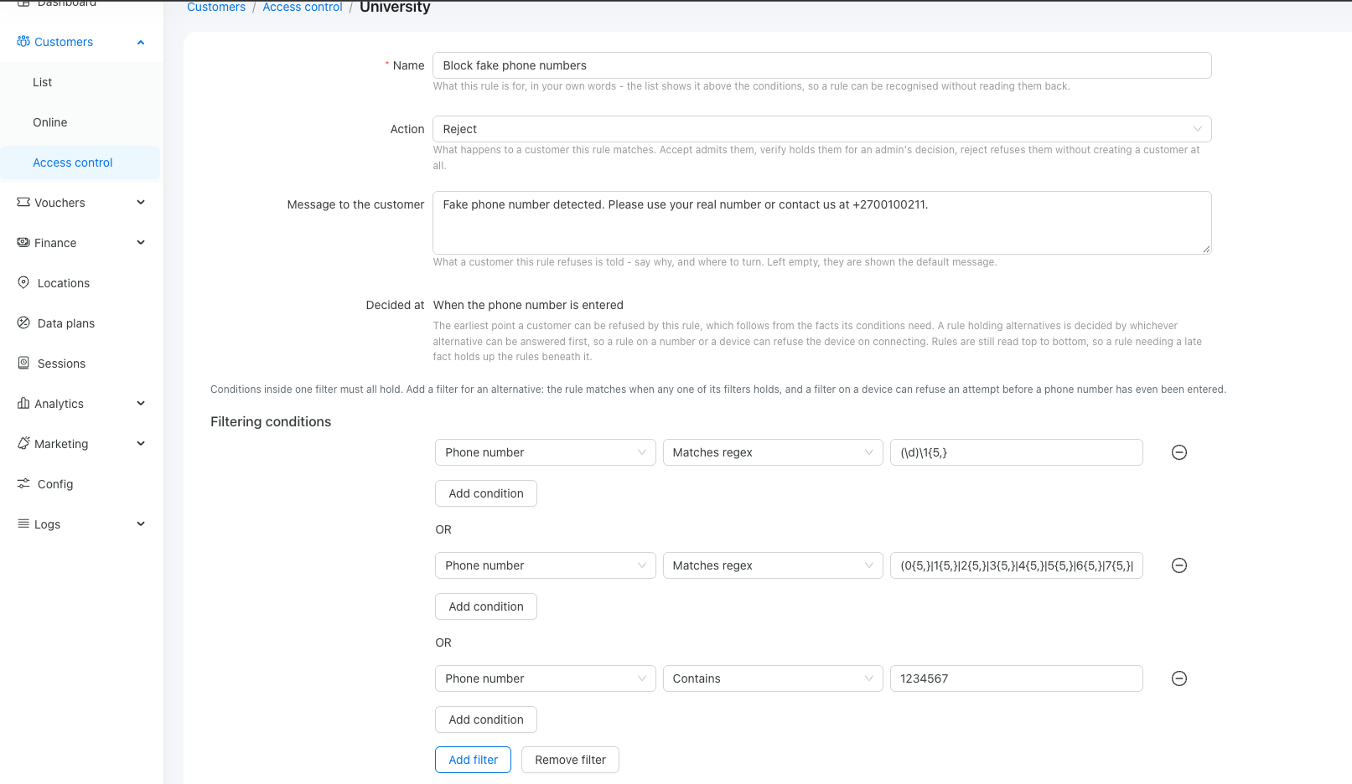Open first filter's Matches regex operator dropdown

click(x=772, y=452)
